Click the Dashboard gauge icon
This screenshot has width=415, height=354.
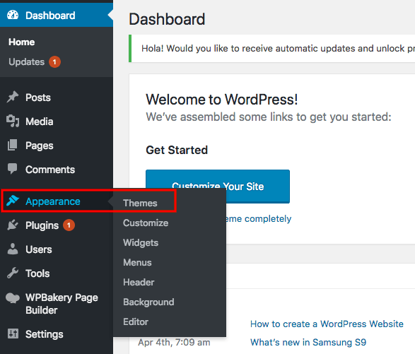13,15
